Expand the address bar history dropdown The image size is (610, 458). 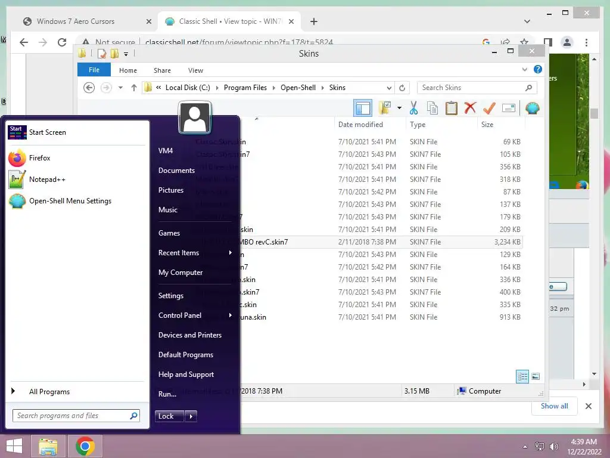pos(388,88)
